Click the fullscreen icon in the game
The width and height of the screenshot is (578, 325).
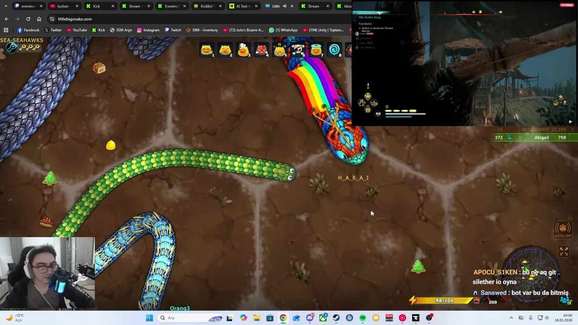point(564,252)
